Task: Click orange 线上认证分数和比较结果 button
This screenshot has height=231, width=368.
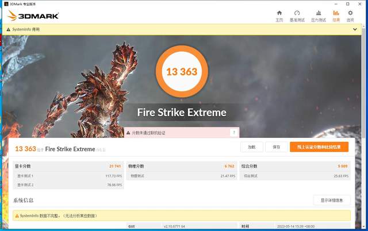Action: (319, 147)
